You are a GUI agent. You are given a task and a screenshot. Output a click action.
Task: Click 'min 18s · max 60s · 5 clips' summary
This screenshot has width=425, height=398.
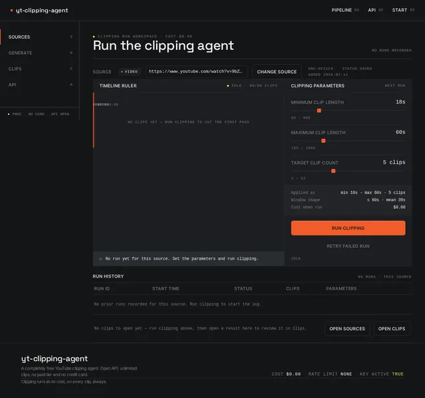373,193
